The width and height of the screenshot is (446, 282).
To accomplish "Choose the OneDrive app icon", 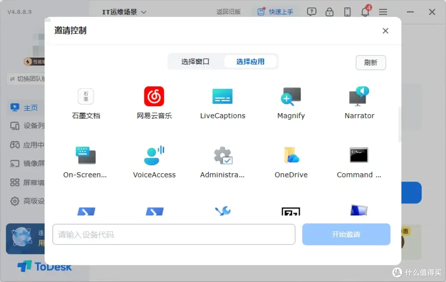I will point(291,155).
